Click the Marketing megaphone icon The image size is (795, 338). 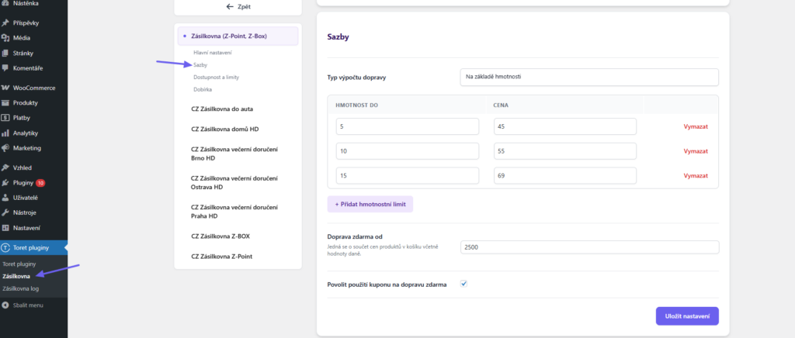[x=5, y=148]
